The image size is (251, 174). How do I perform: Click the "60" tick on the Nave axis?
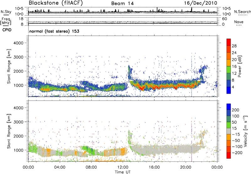tap(224, 19)
